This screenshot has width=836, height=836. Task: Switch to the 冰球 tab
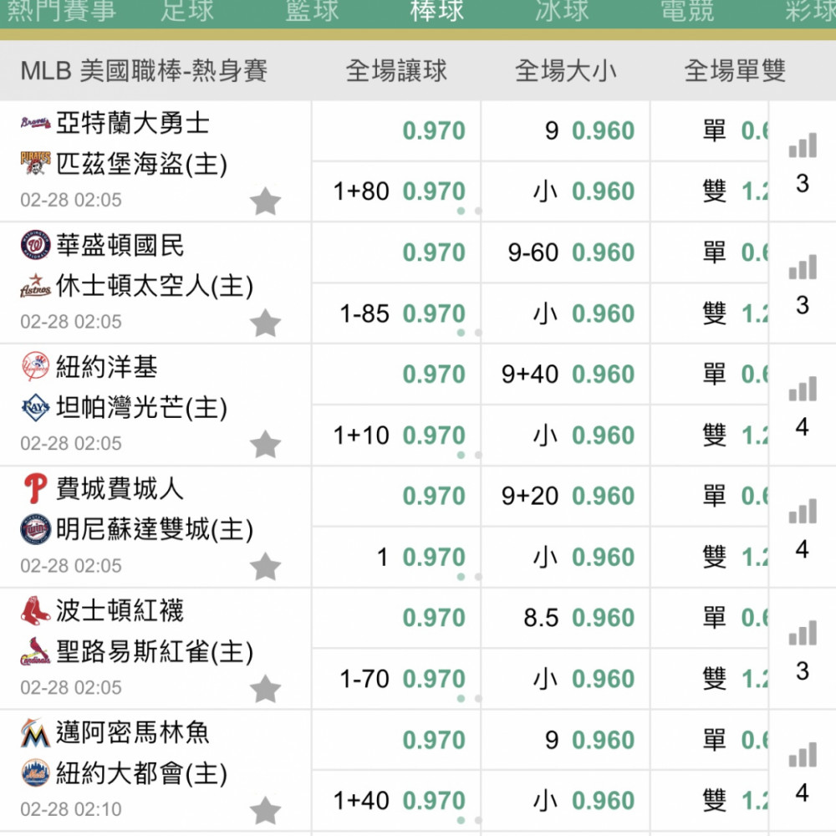(562, 11)
